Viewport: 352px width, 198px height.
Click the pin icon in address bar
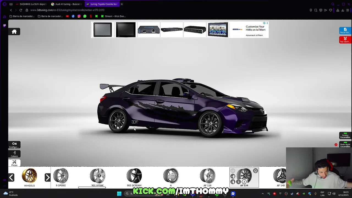click(x=311, y=10)
